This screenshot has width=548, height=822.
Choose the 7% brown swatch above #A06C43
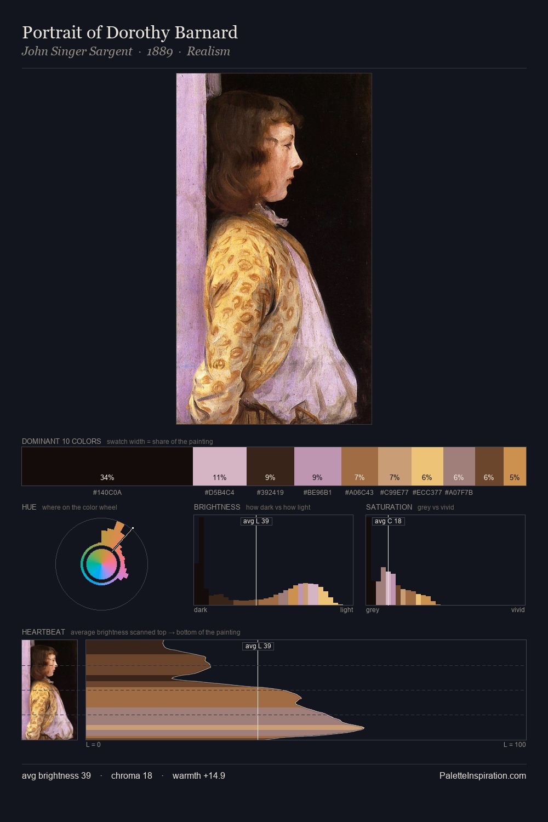click(x=359, y=466)
